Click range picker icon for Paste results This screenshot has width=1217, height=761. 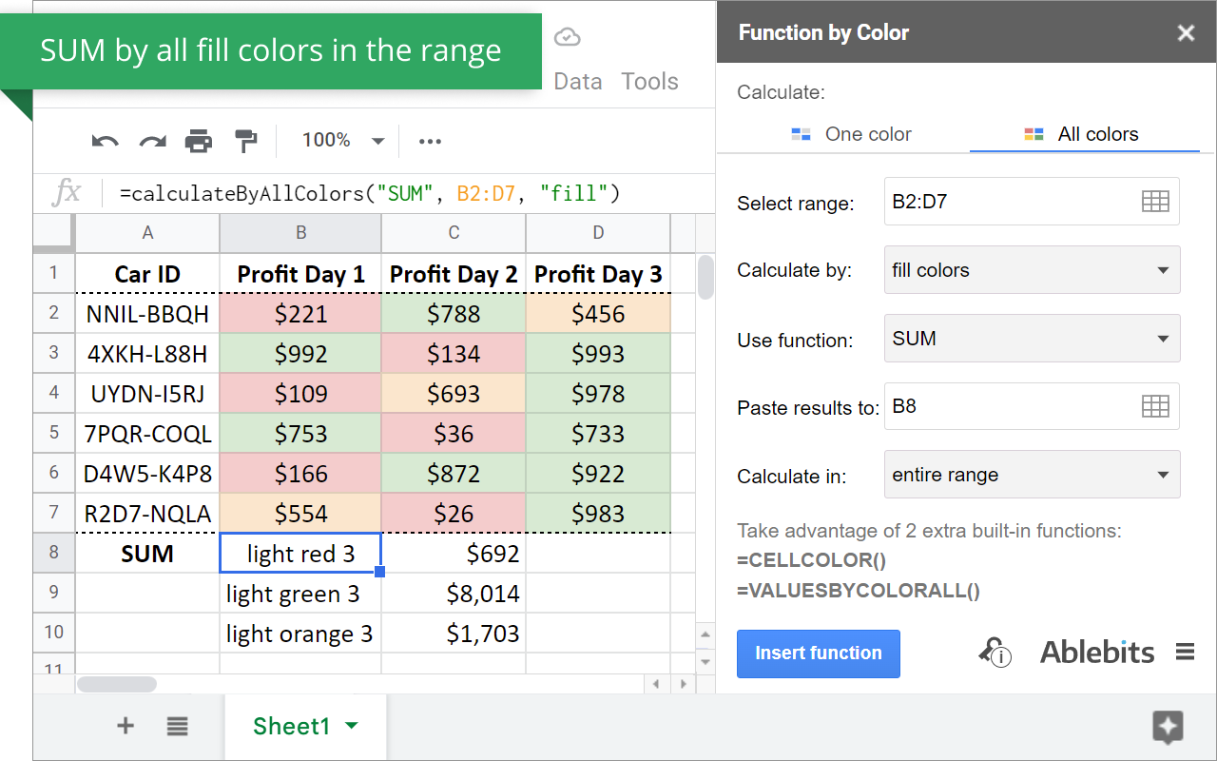click(x=1154, y=407)
